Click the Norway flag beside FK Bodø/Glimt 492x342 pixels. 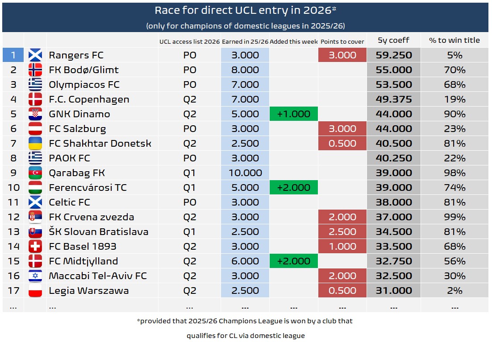pos(35,70)
